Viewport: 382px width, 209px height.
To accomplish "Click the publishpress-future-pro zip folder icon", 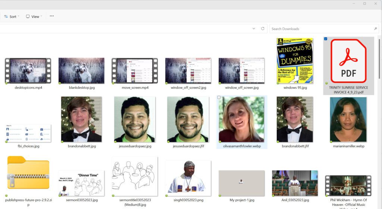I will click(28, 172).
